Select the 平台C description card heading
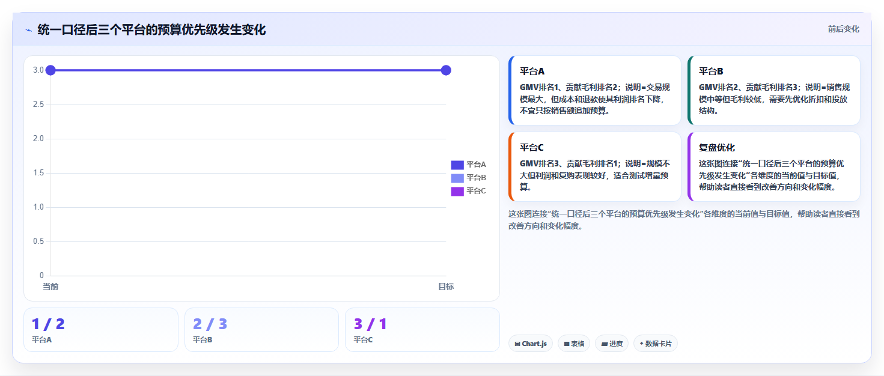Viewport: 884px width, 376px height. click(x=532, y=147)
